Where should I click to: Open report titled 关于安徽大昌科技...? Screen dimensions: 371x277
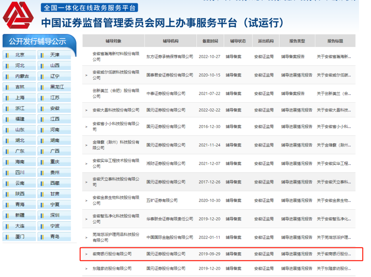334,110
